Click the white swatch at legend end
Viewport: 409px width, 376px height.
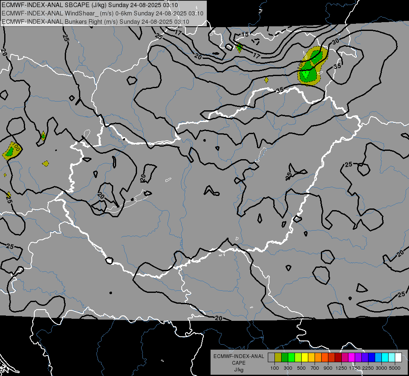(x=399, y=357)
